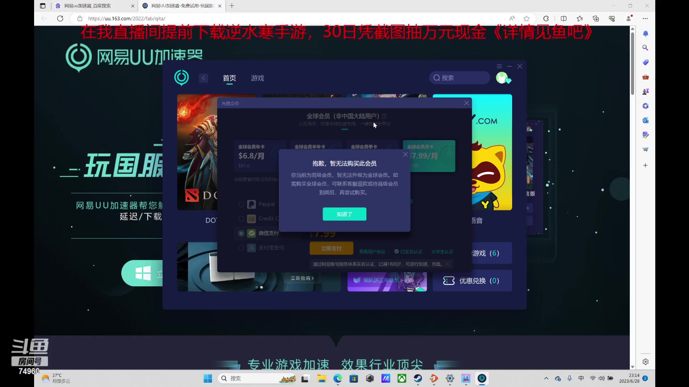
Task: Open Edge sidebar shopping tag icon
Action: pos(646,62)
